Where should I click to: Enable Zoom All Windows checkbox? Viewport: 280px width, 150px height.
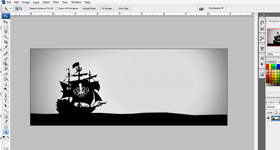[57, 8]
